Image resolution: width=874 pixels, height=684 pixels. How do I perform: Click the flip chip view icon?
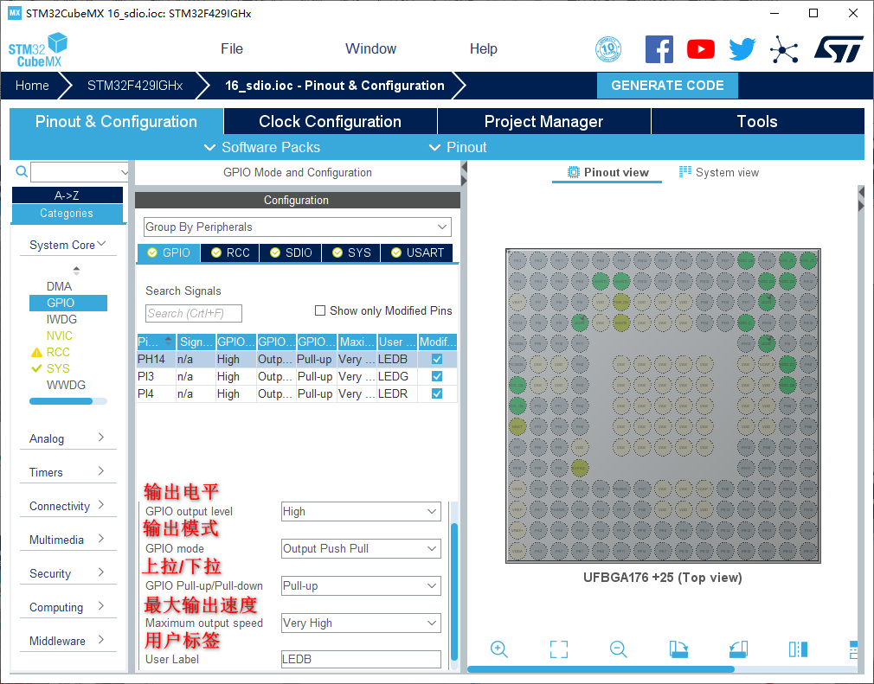pos(797,649)
